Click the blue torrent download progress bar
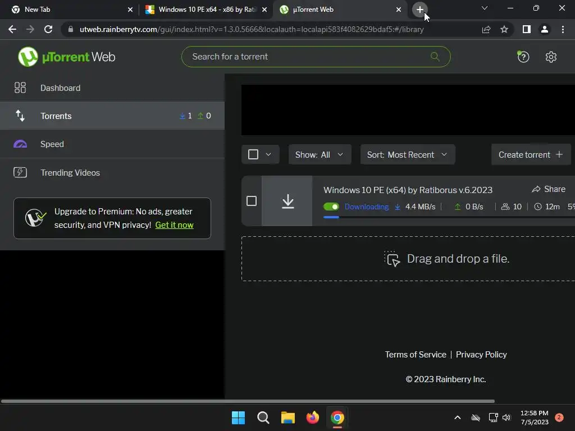 click(x=331, y=217)
